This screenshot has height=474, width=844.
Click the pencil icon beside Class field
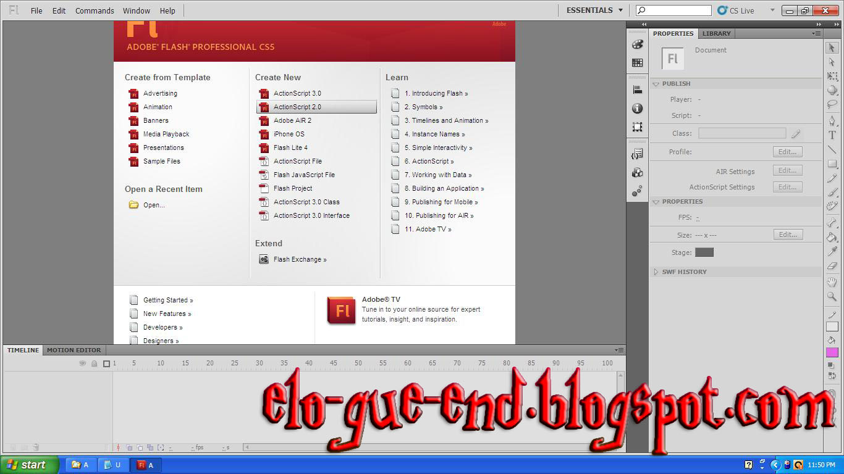click(x=796, y=133)
